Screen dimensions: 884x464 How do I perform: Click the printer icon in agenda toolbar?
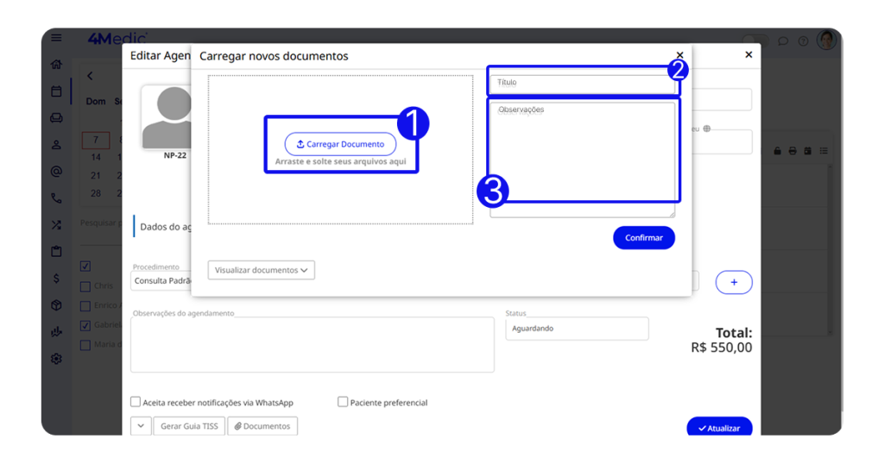pos(792,151)
